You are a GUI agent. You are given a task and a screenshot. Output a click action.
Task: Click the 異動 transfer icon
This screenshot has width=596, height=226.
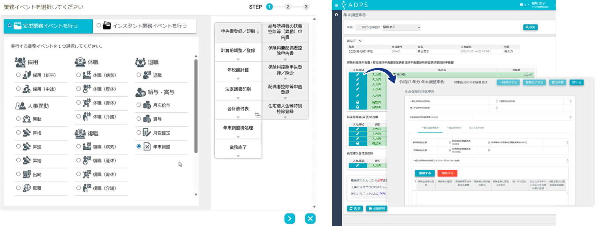[27, 119]
